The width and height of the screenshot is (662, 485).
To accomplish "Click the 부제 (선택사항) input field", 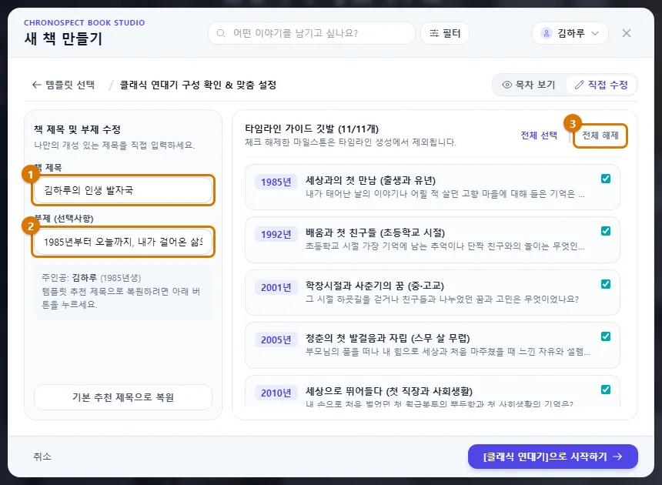I will [123, 242].
